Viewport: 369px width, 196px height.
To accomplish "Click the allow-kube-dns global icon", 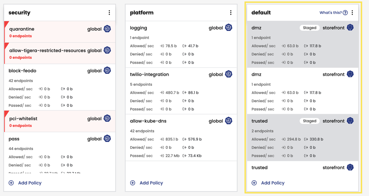I will tap(228, 121).
